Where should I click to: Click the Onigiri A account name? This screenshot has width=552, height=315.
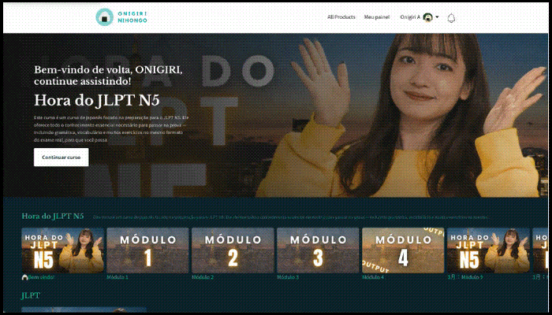click(410, 17)
